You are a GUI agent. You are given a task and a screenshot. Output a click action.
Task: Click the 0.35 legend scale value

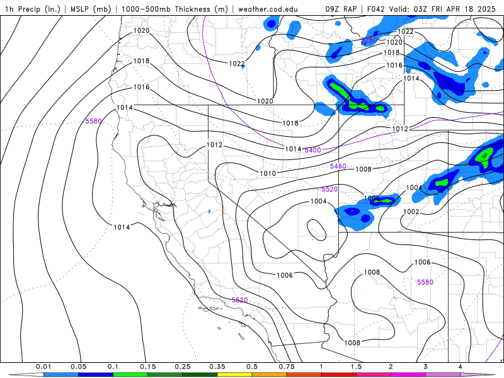[x=217, y=367]
